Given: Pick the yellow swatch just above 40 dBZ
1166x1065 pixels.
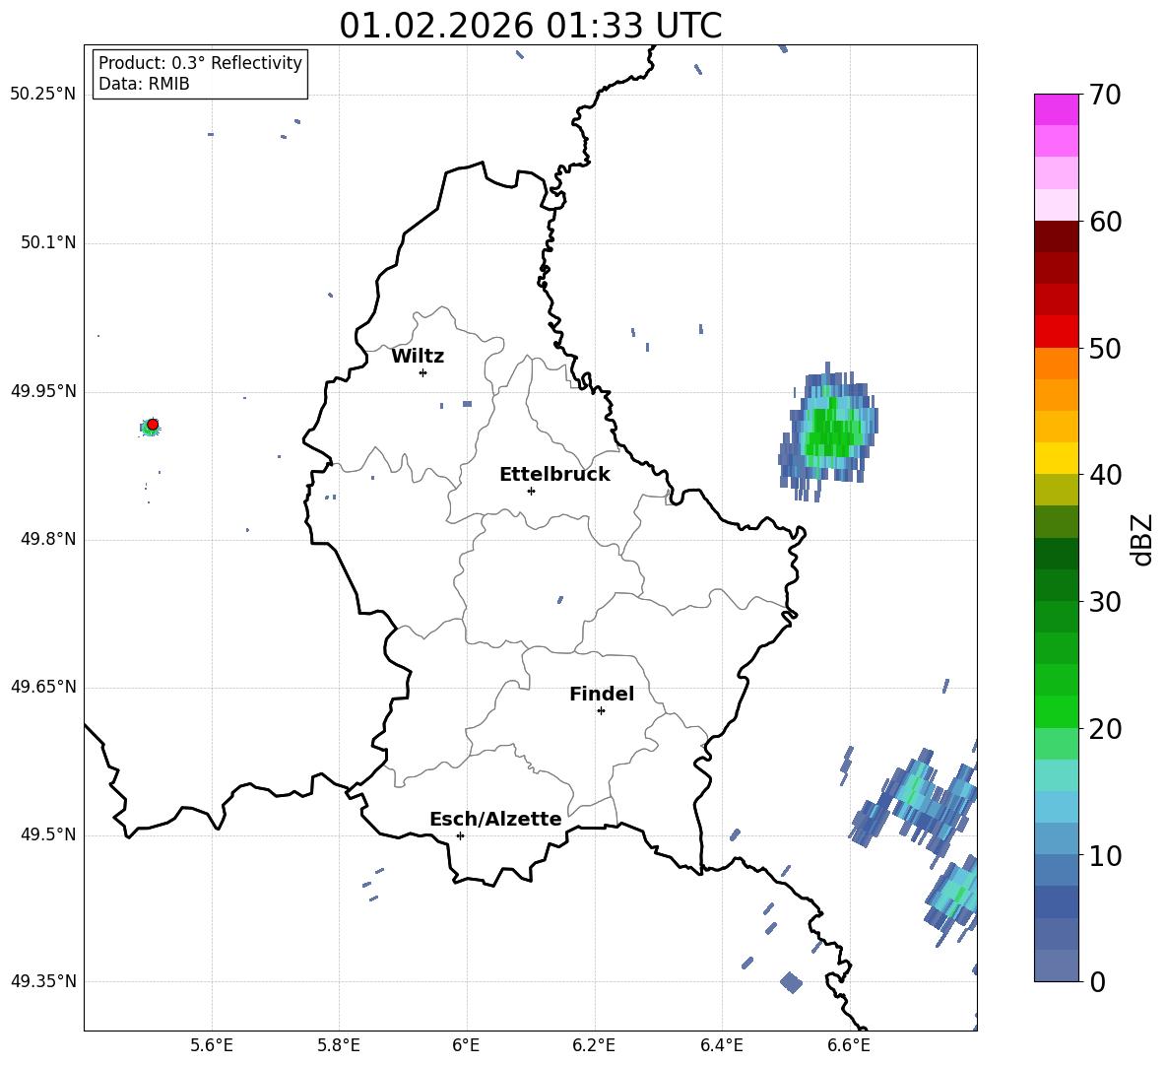Looking at the screenshot, I should 1056,459.
